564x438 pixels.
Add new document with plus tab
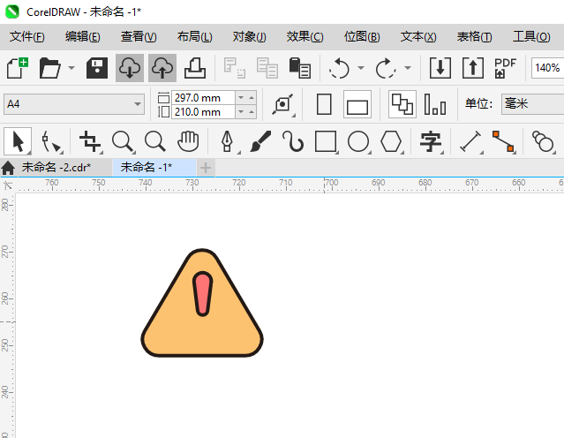tap(206, 168)
